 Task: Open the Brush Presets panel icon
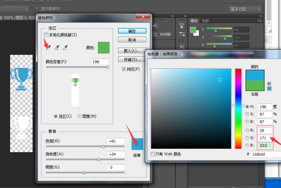(x=182, y=25)
